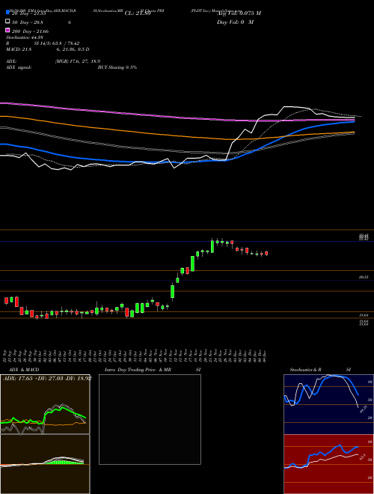374x494 pixels.
Task: Click the 'Stochastics: 44.38' readout
Action: pyautogui.click(x=25, y=37)
